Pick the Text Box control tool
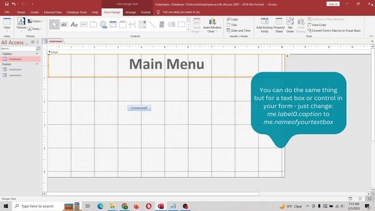The width and height of the screenshot is (375, 211). pos(64,25)
